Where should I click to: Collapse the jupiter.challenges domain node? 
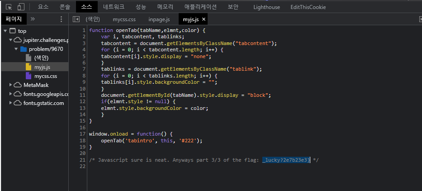10,40
